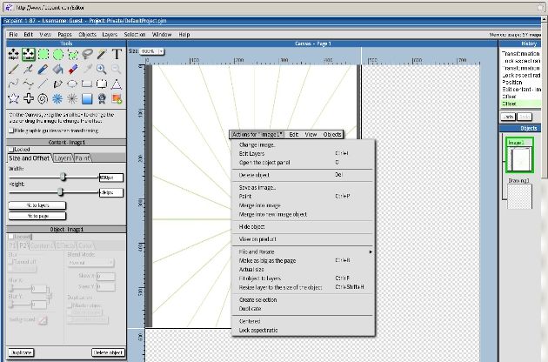Select the pen nib tool
Image resolution: width=548 pixels, height=362 pixels.
[57, 84]
